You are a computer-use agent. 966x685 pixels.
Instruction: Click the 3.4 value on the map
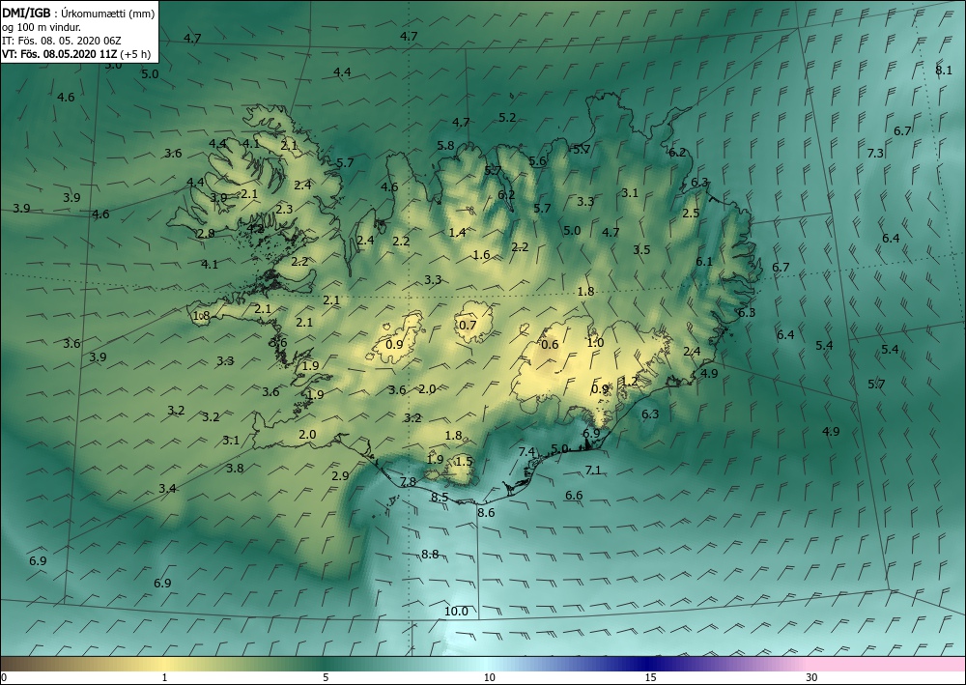tap(167, 489)
